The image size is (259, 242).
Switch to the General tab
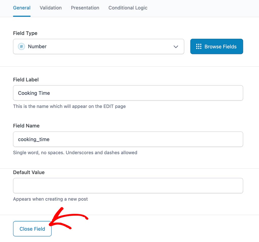point(22,8)
